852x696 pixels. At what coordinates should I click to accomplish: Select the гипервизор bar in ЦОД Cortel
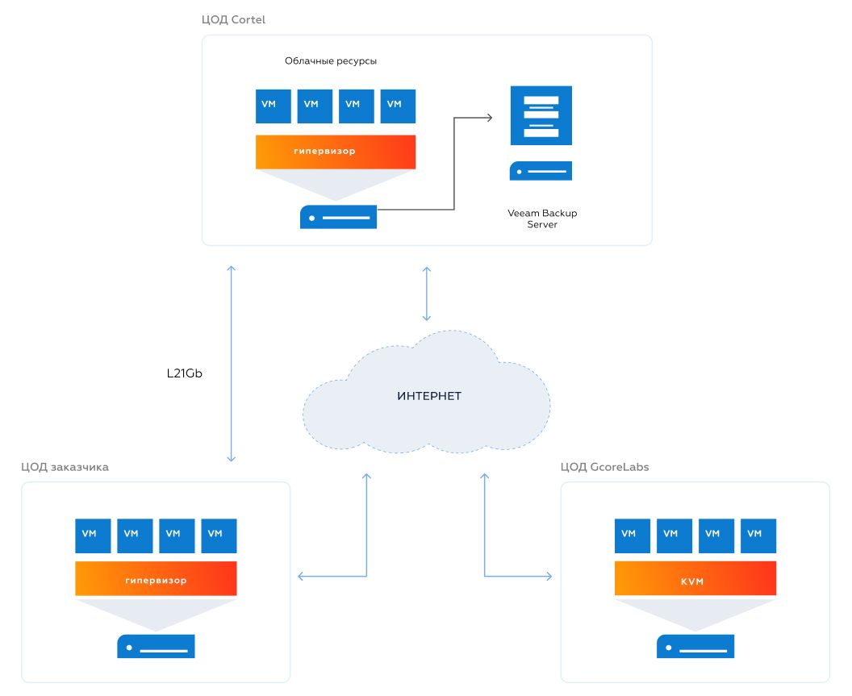[336, 152]
